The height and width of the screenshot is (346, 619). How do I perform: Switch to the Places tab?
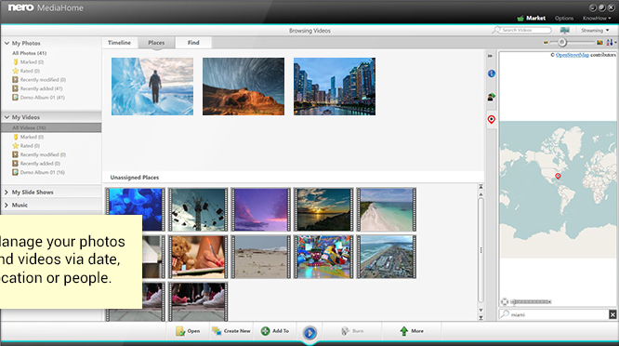(x=156, y=43)
